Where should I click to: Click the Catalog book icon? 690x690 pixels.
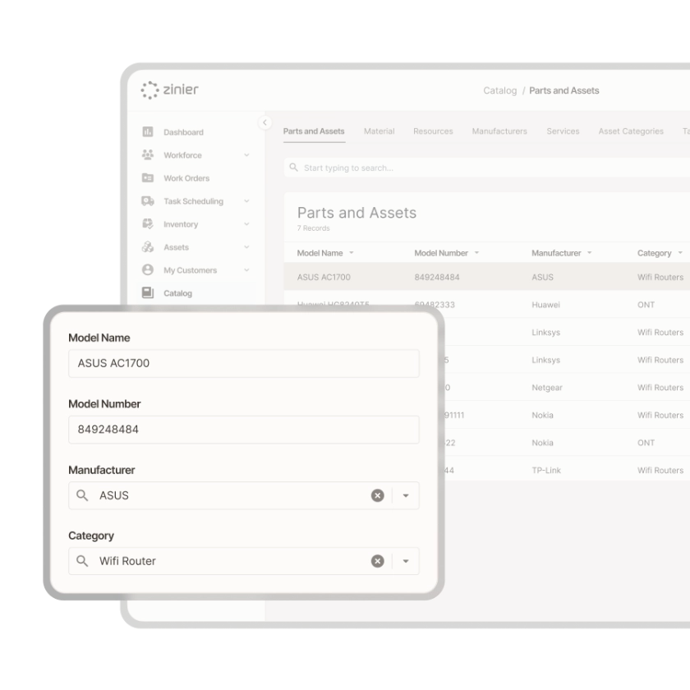(148, 292)
